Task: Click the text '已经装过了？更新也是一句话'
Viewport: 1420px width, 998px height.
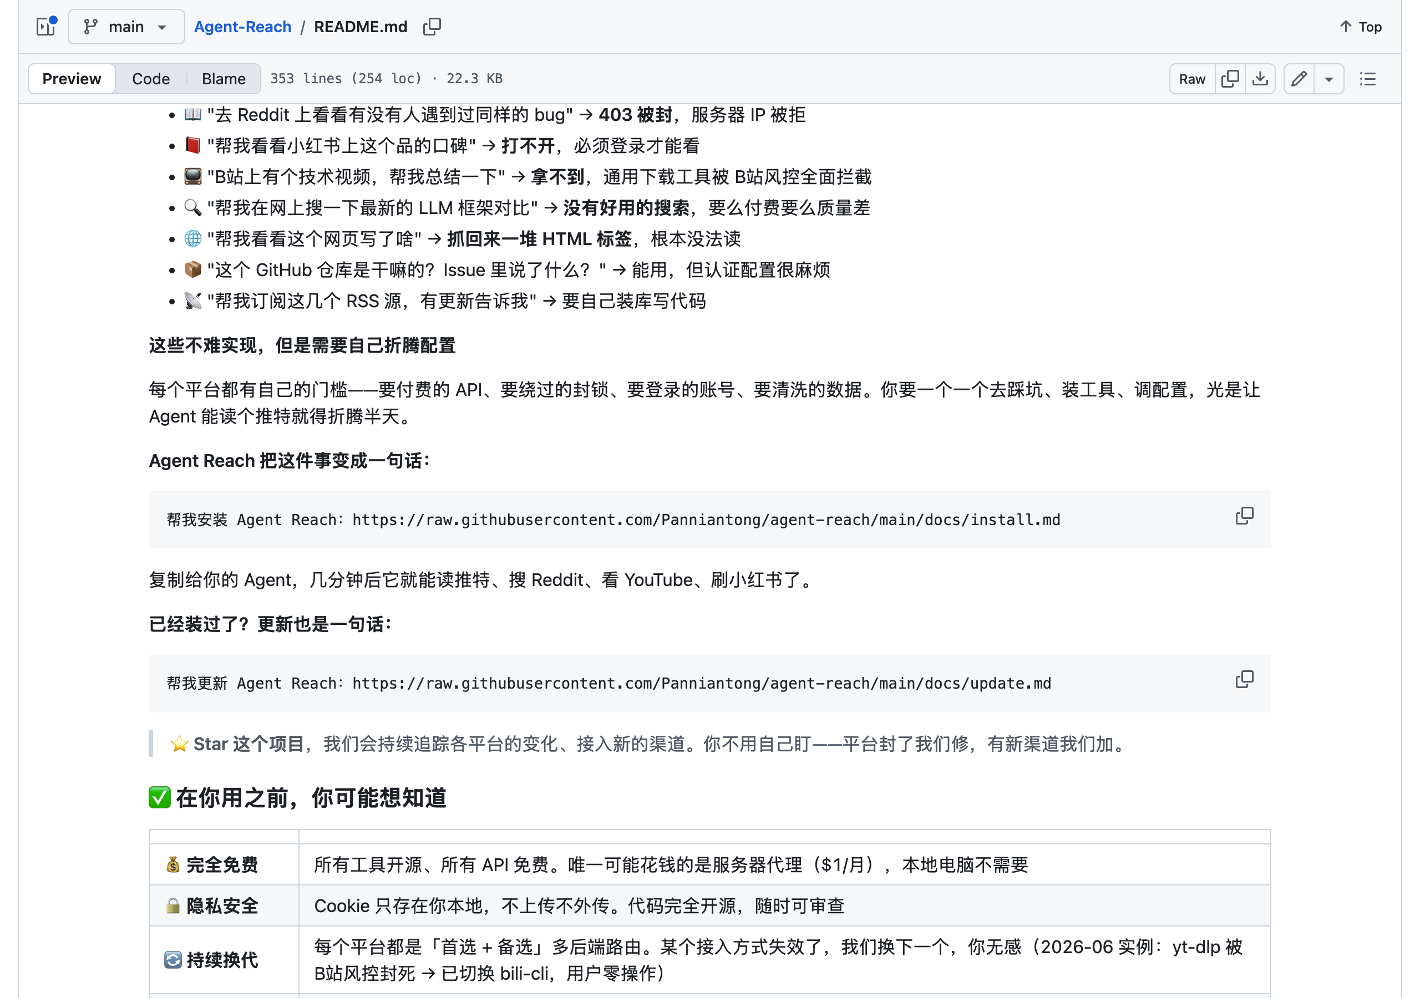Action: (270, 624)
